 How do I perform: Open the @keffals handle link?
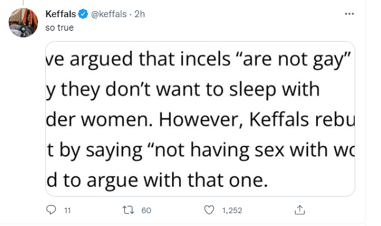pos(109,14)
